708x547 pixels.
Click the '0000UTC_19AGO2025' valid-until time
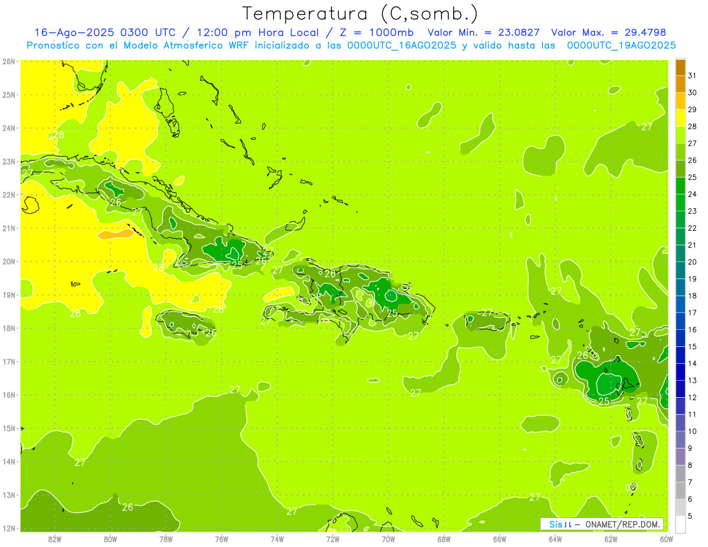[x=621, y=45]
